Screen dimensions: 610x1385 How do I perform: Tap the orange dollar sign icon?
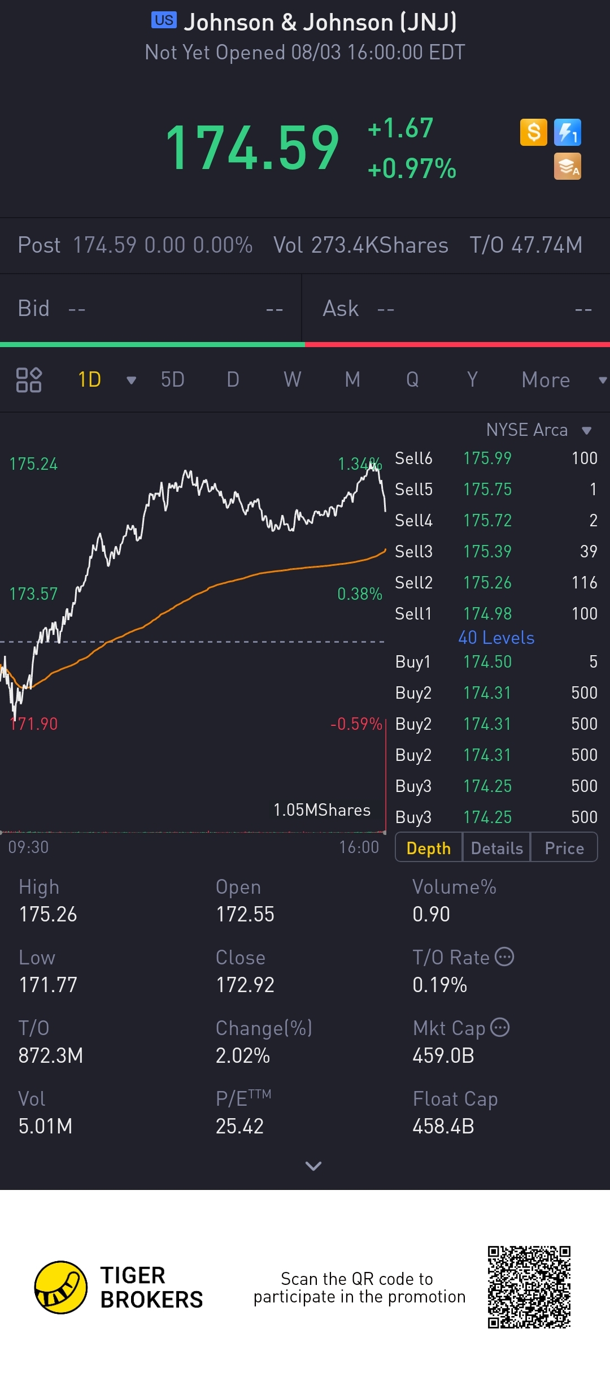pyautogui.click(x=533, y=133)
